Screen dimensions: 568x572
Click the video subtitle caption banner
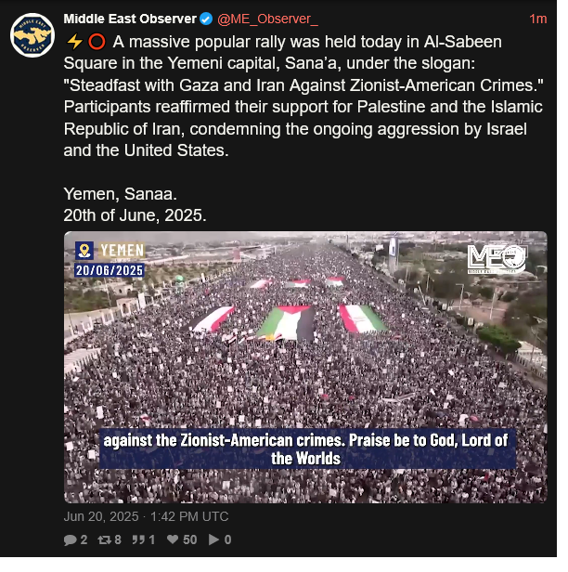coord(308,449)
